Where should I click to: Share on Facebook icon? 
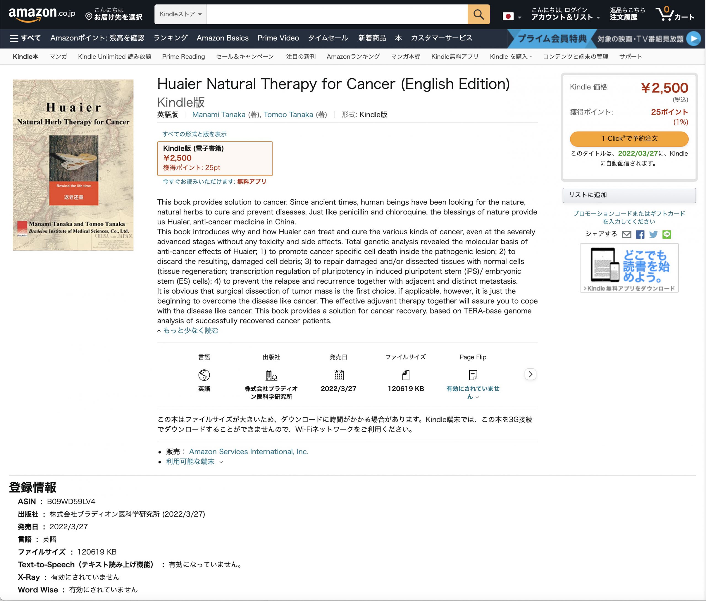click(640, 234)
